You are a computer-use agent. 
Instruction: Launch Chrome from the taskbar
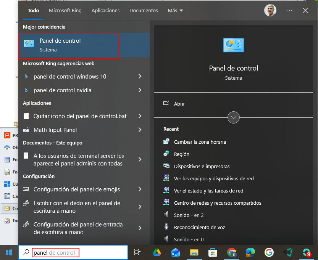[232, 252]
